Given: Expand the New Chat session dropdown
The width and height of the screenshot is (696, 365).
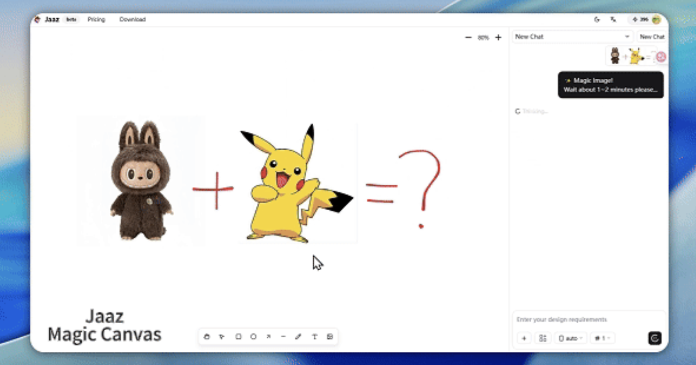Looking at the screenshot, I should click(572, 37).
